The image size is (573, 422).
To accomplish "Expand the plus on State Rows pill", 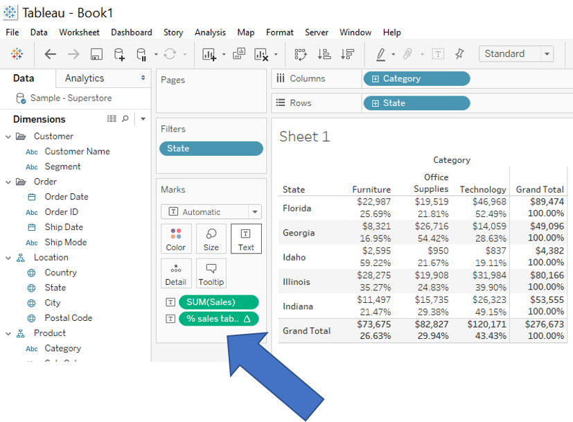I will pos(375,103).
